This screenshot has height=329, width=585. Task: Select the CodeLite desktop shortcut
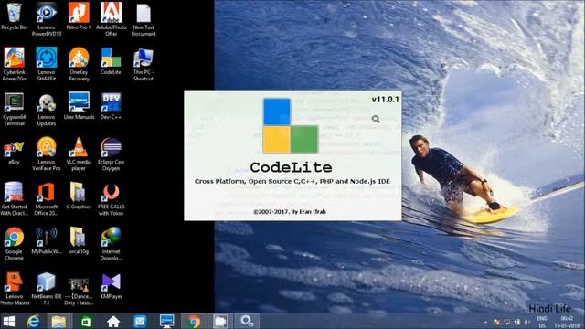111,61
